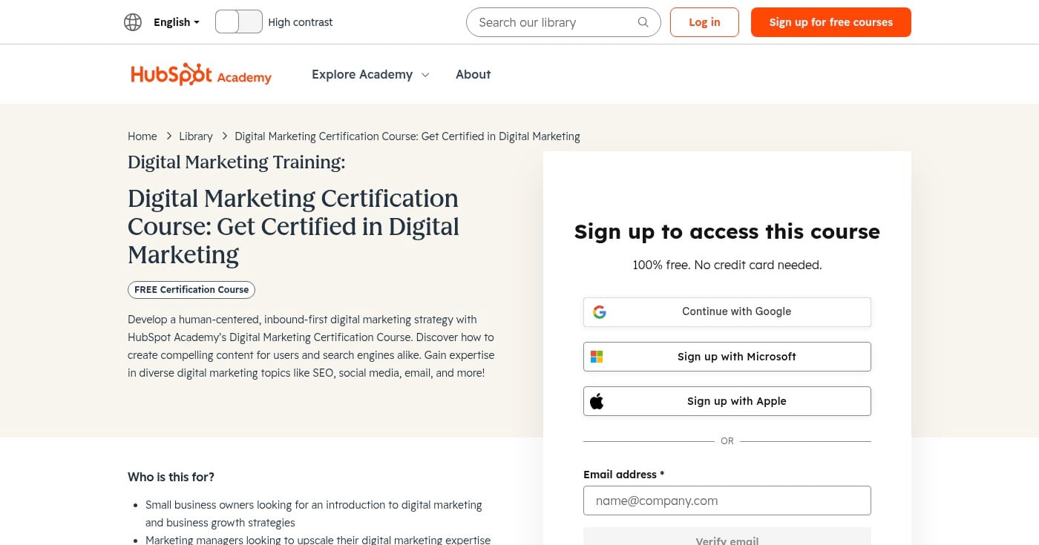Click the Google logo icon
The width and height of the screenshot is (1039, 545).
(x=600, y=312)
